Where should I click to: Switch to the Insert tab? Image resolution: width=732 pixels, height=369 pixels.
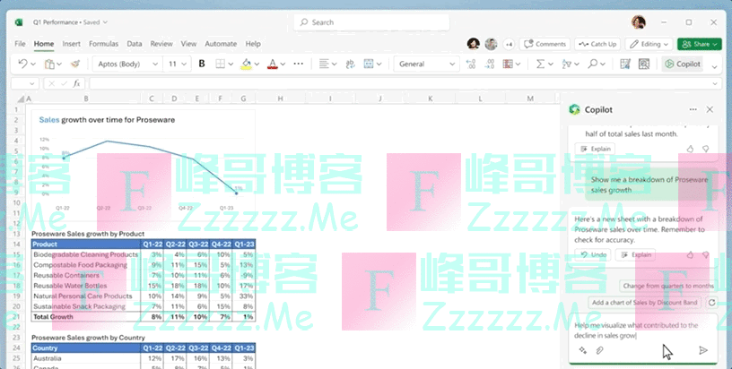pyautogui.click(x=72, y=44)
